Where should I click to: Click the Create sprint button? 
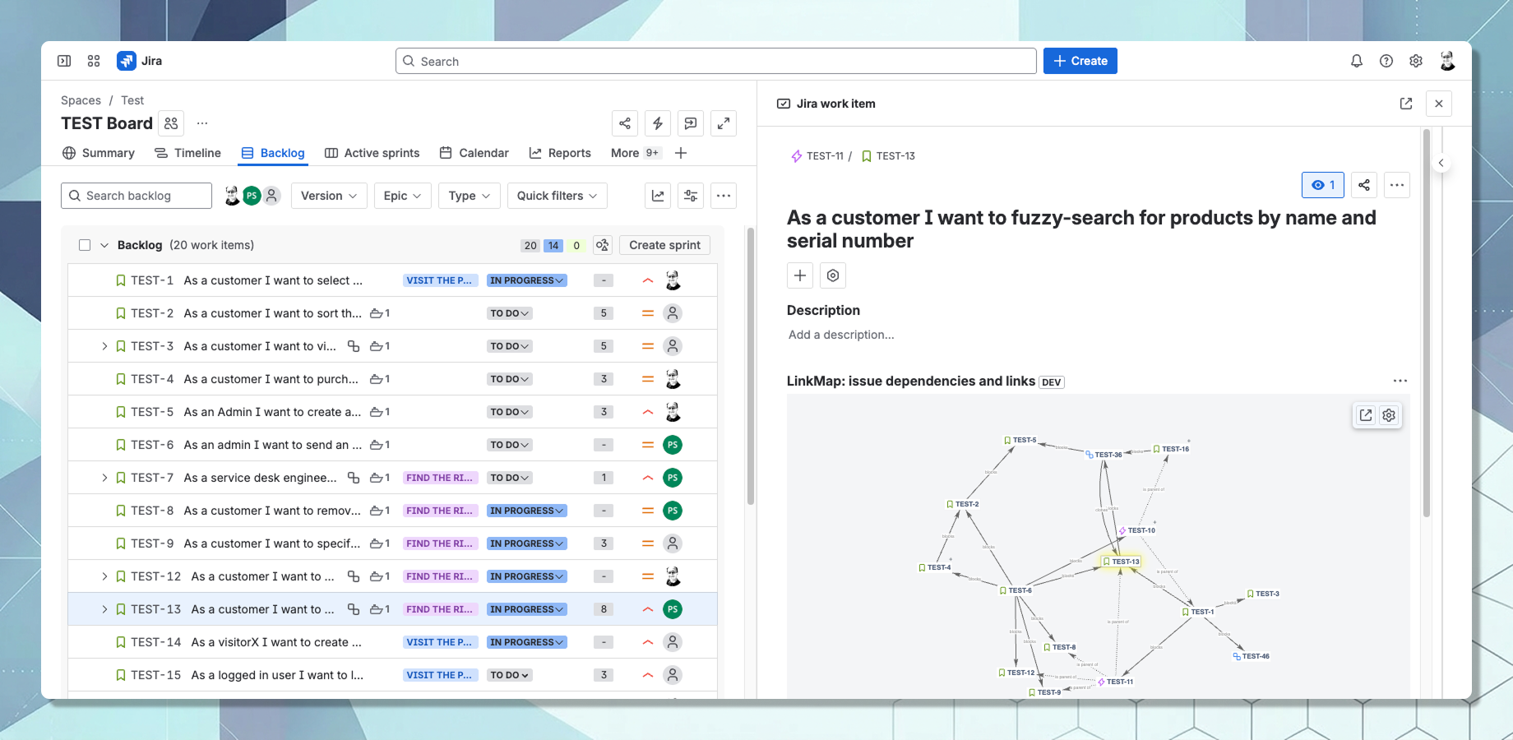coord(664,245)
